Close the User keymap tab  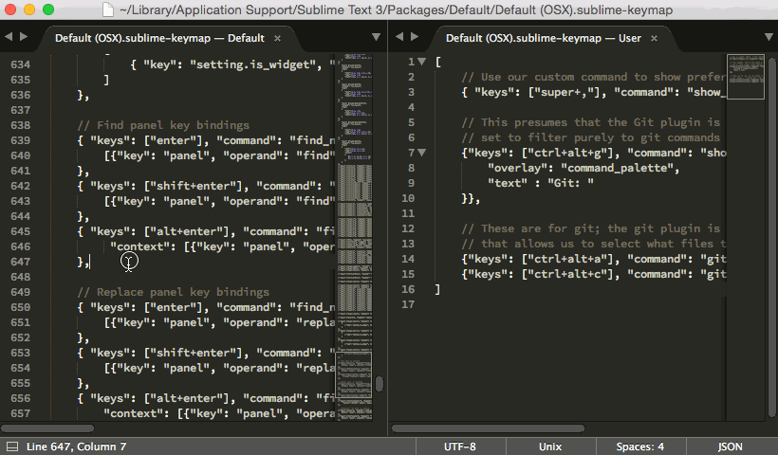(654, 38)
